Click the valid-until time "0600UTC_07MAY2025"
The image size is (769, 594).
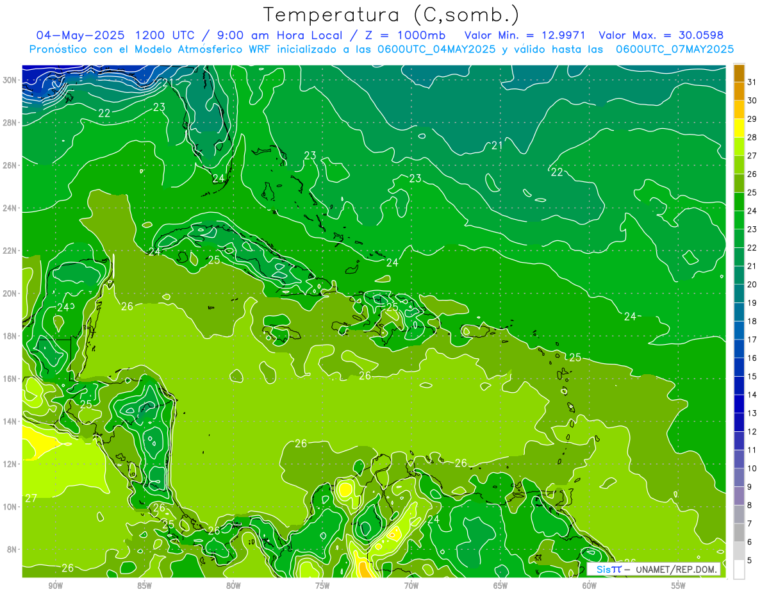coord(675,49)
